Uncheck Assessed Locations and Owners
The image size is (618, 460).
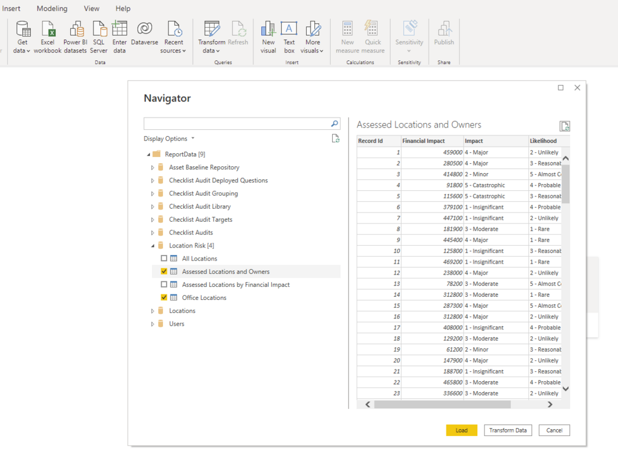point(164,272)
